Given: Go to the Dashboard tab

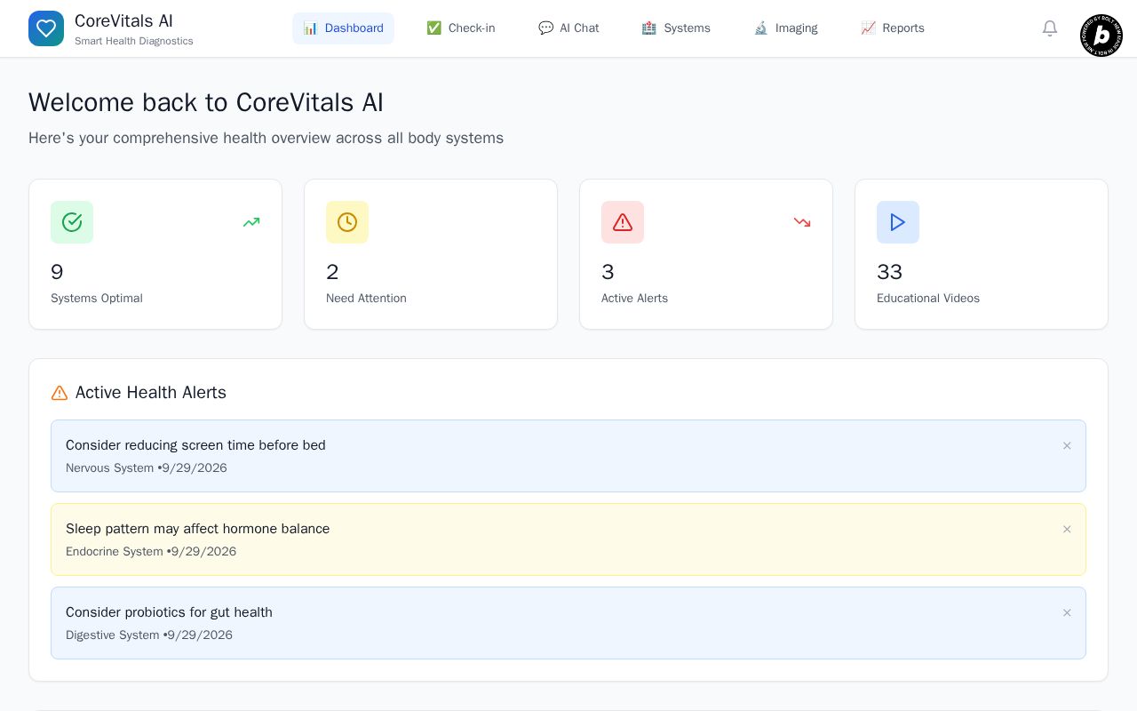Looking at the screenshot, I should 343,28.
